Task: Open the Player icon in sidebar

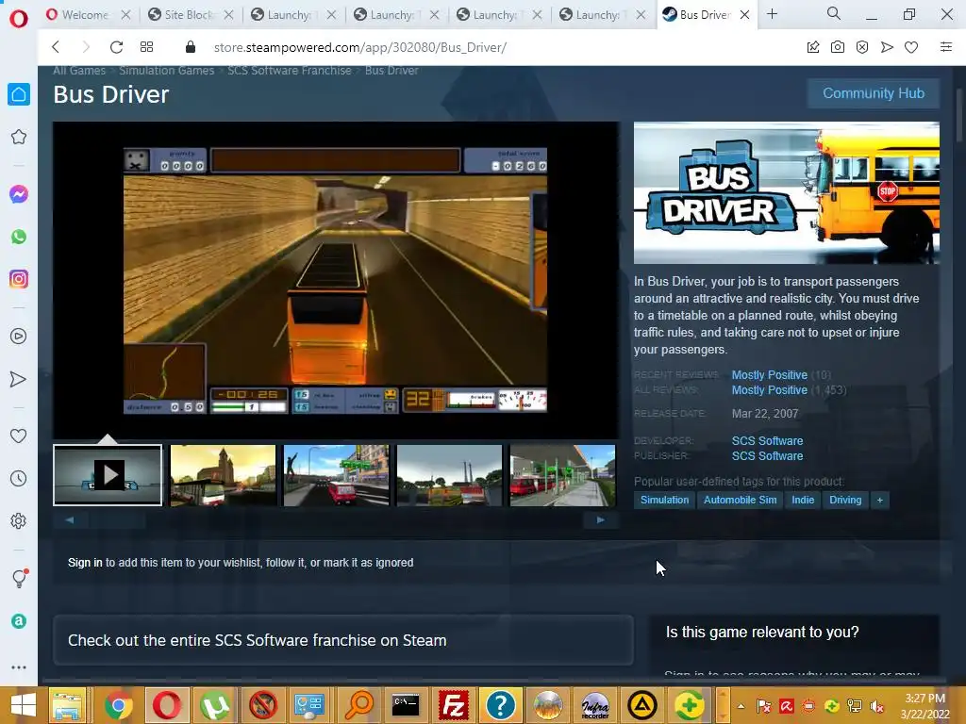Action: (x=19, y=337)
